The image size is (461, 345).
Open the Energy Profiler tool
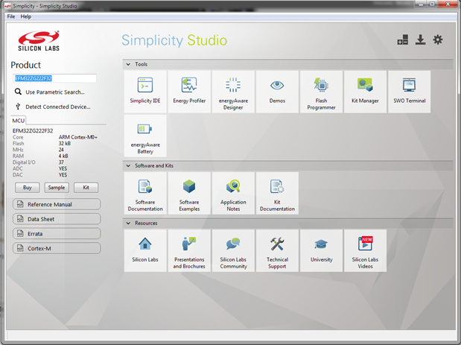189,92
